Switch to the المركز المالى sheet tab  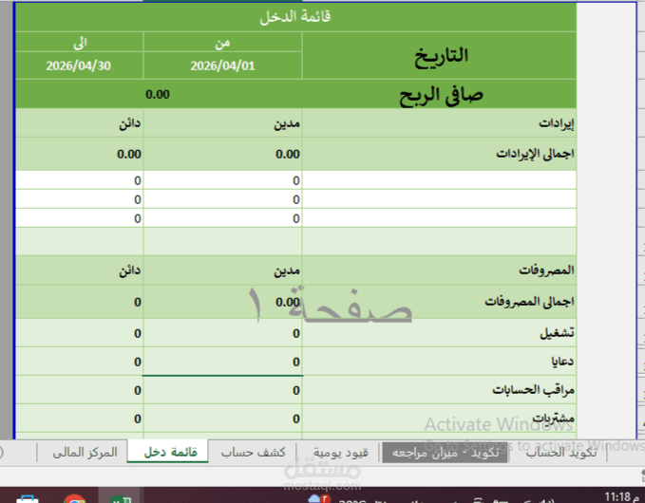point(85,453)
